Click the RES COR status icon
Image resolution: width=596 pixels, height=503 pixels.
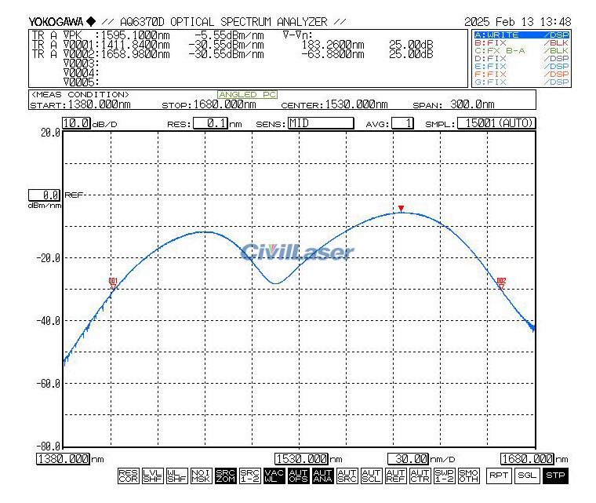(127, 476)
